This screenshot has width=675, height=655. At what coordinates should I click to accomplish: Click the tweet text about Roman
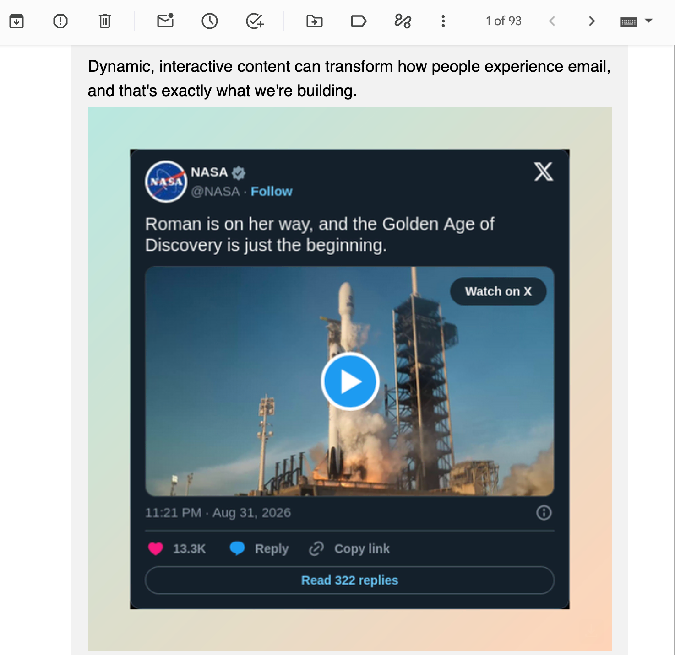[x=320, y=235]
